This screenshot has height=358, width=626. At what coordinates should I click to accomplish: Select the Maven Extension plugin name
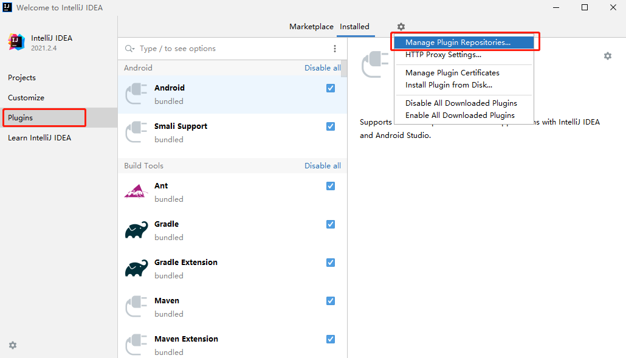point(187,339)
